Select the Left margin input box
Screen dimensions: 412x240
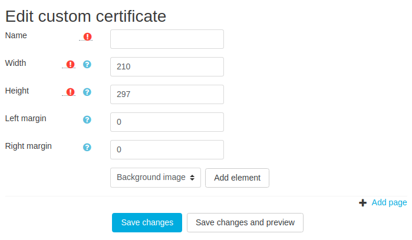167,122
